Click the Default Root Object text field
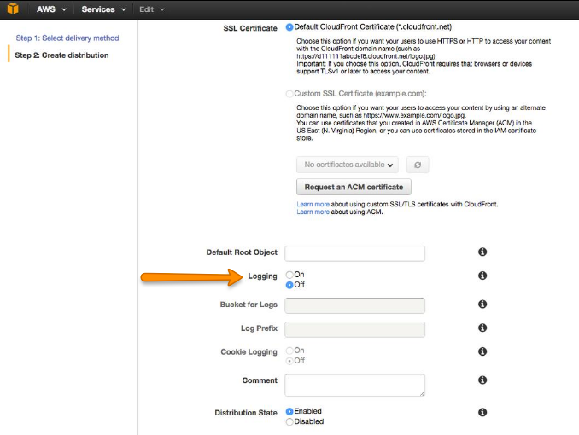Image resolution: width=579 pixels, height=435 pixels. (x=354, y=253)
